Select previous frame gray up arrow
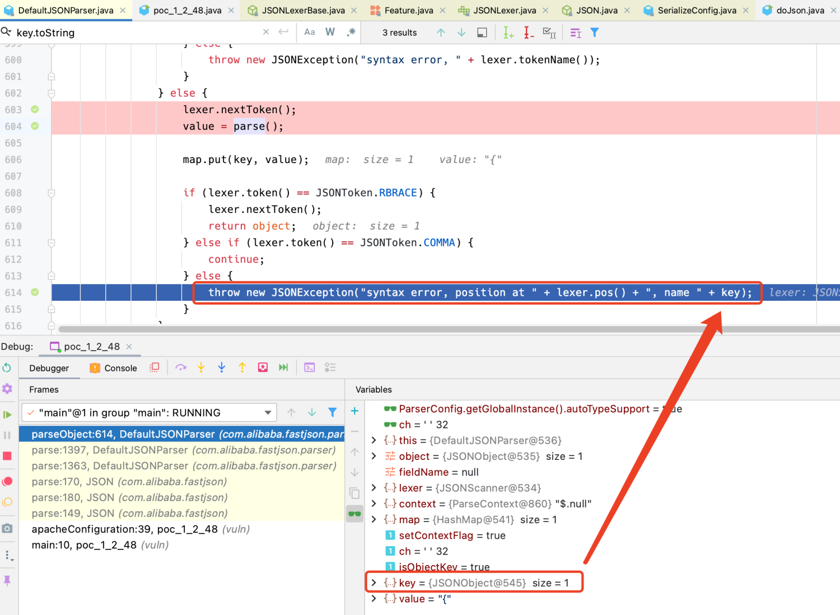The image size is (840, 615). click(x=291, y=412)
